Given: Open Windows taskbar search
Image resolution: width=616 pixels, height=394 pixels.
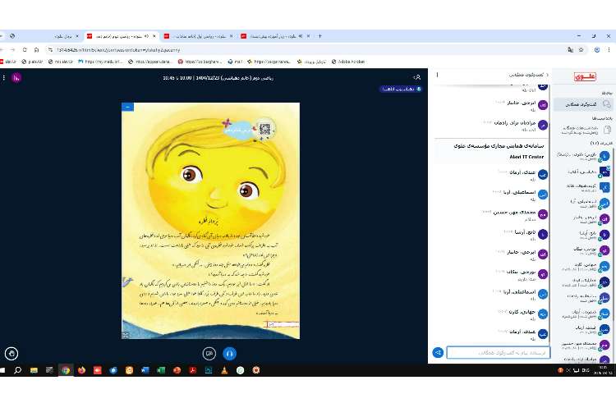Looking at the screenshot, I should (18, 370).
